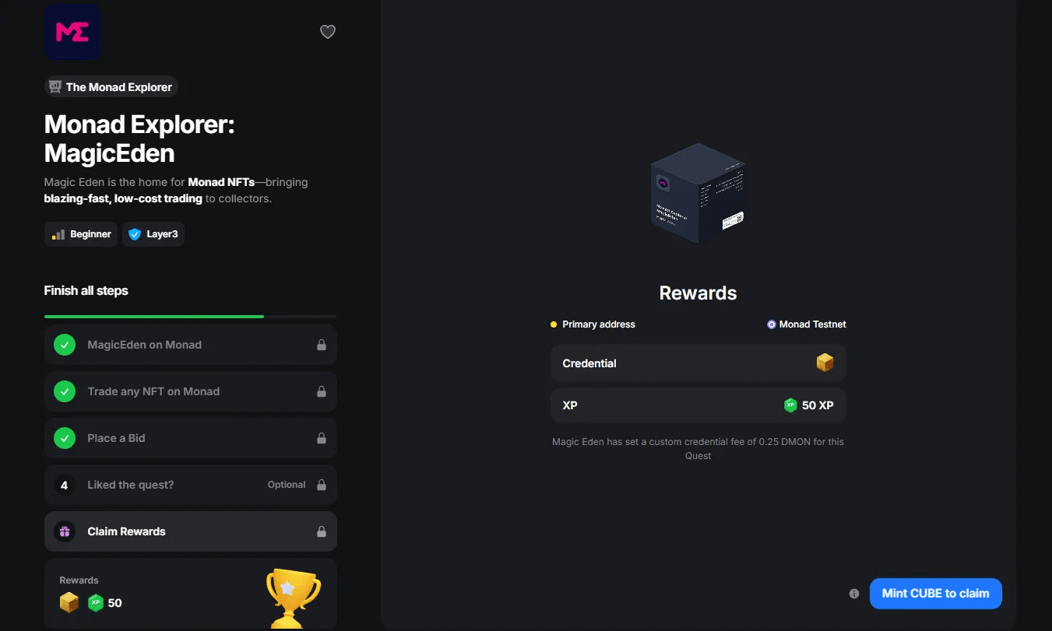Click the Beginner bar-chart level icon
Image resolution: width=1052 pixels, height=631 pixels.
point(58,234)
